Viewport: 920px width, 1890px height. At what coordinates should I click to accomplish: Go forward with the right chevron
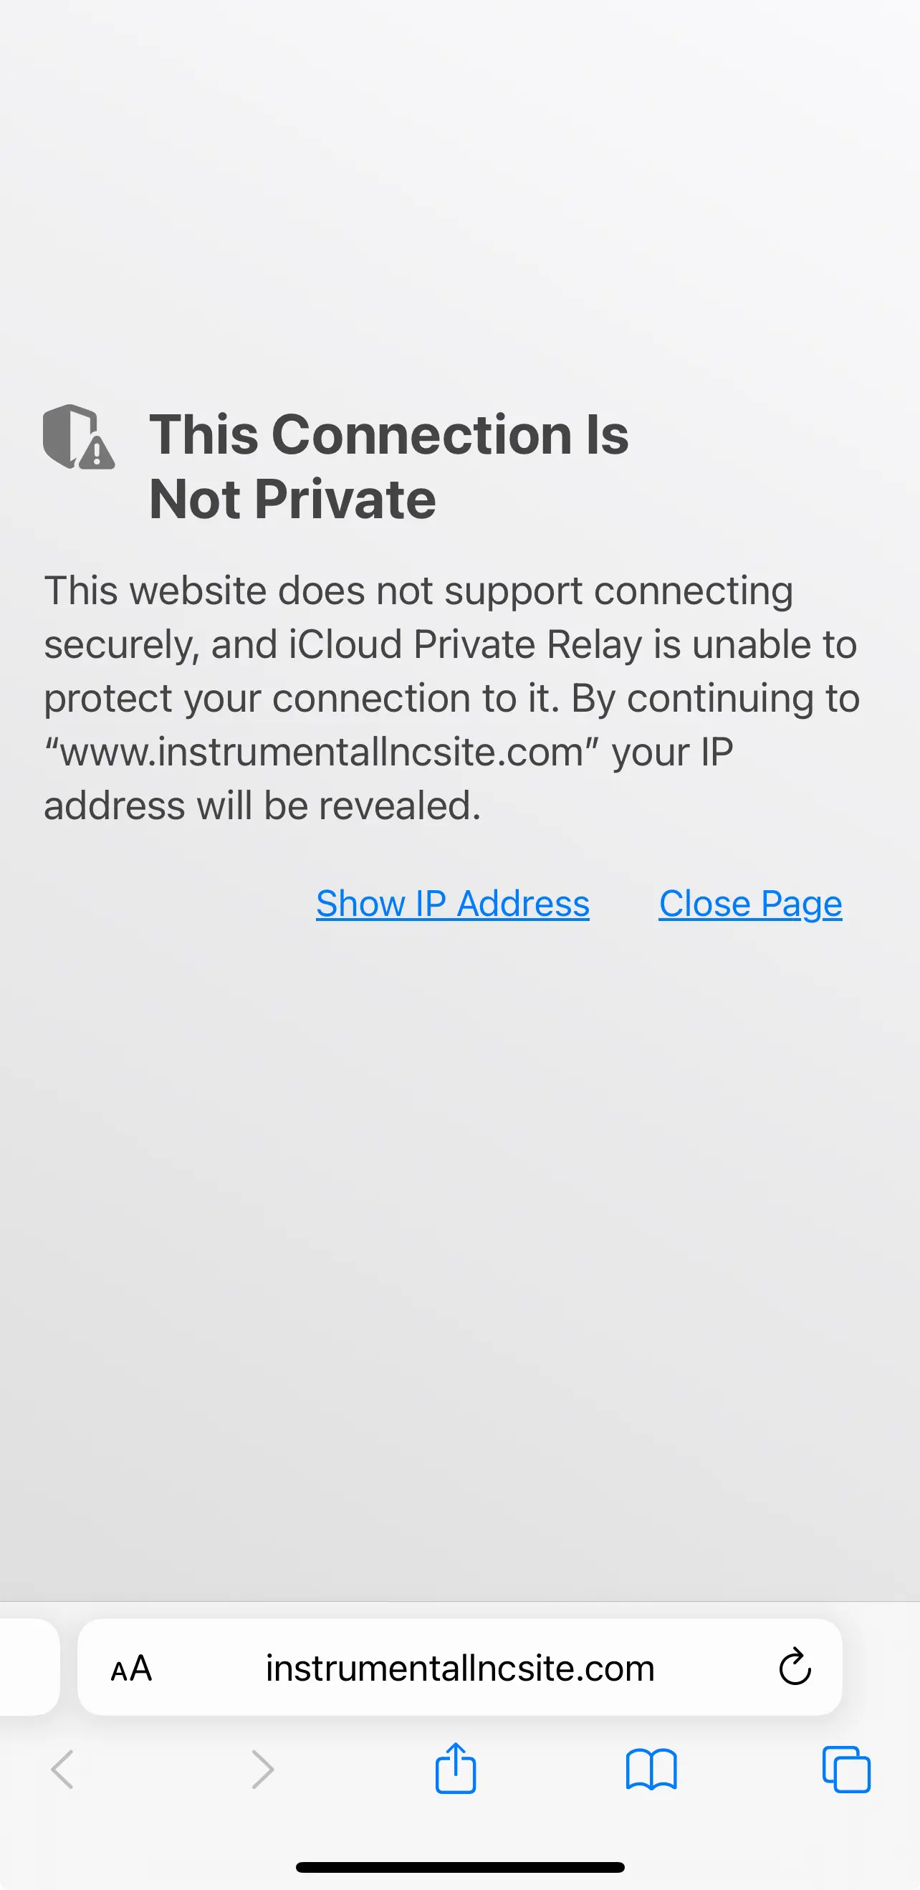tap(262, 1770)
